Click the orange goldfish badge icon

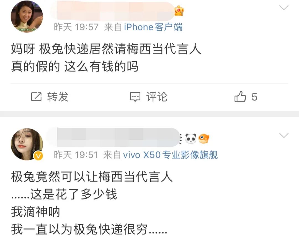click(204, 138)
